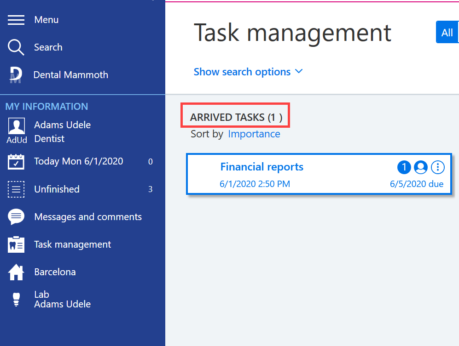Viewport: 459px width, 346px height.
Task: Click the 6/1/2020 2:50 PM timestamp
Action: click(x=255, y=184)
